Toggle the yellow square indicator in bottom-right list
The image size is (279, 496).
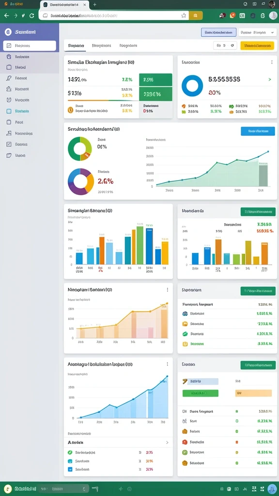pos(236,452)
